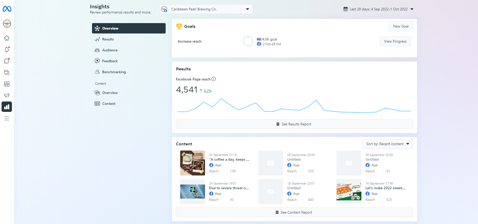Open thumbnail of 16 September doughnut post
The image size is (478, 224).
349,192
